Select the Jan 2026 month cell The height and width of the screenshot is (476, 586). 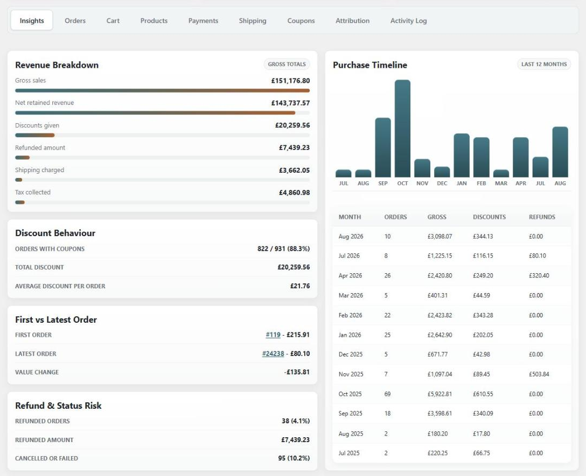(350, 335)
